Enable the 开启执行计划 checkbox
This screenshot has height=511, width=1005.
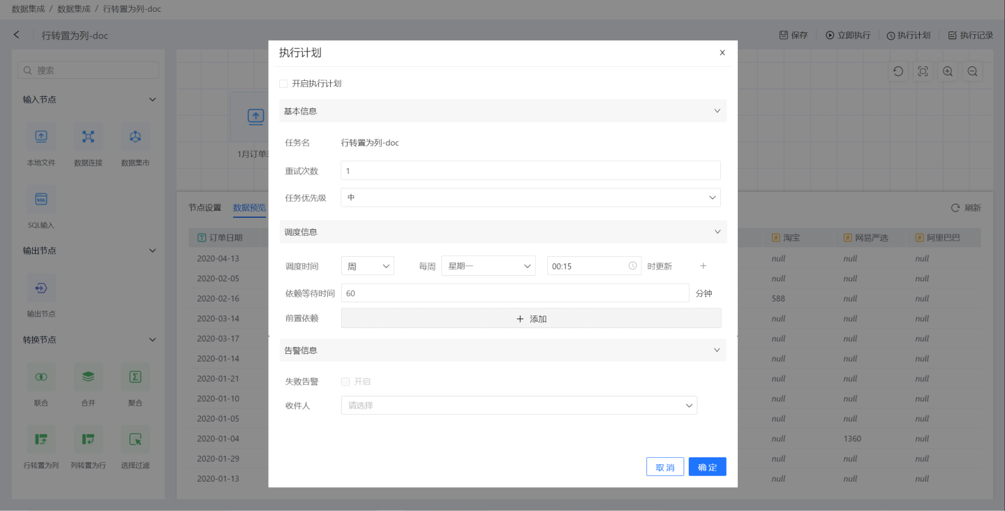point(283,84)
